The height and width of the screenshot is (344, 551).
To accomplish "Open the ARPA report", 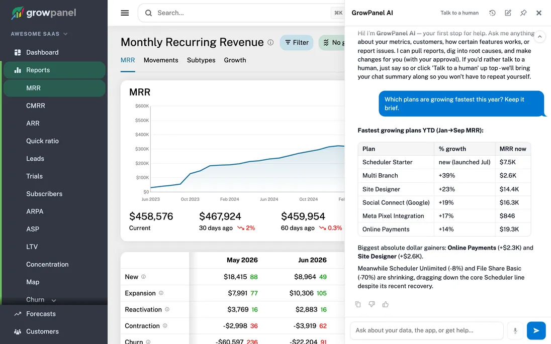I will 35,211.
